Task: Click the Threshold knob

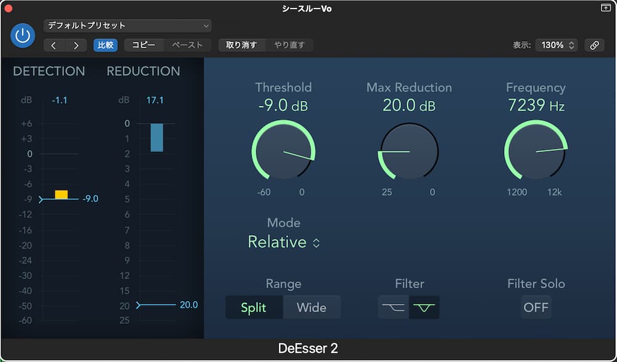Action: [283, 151]
